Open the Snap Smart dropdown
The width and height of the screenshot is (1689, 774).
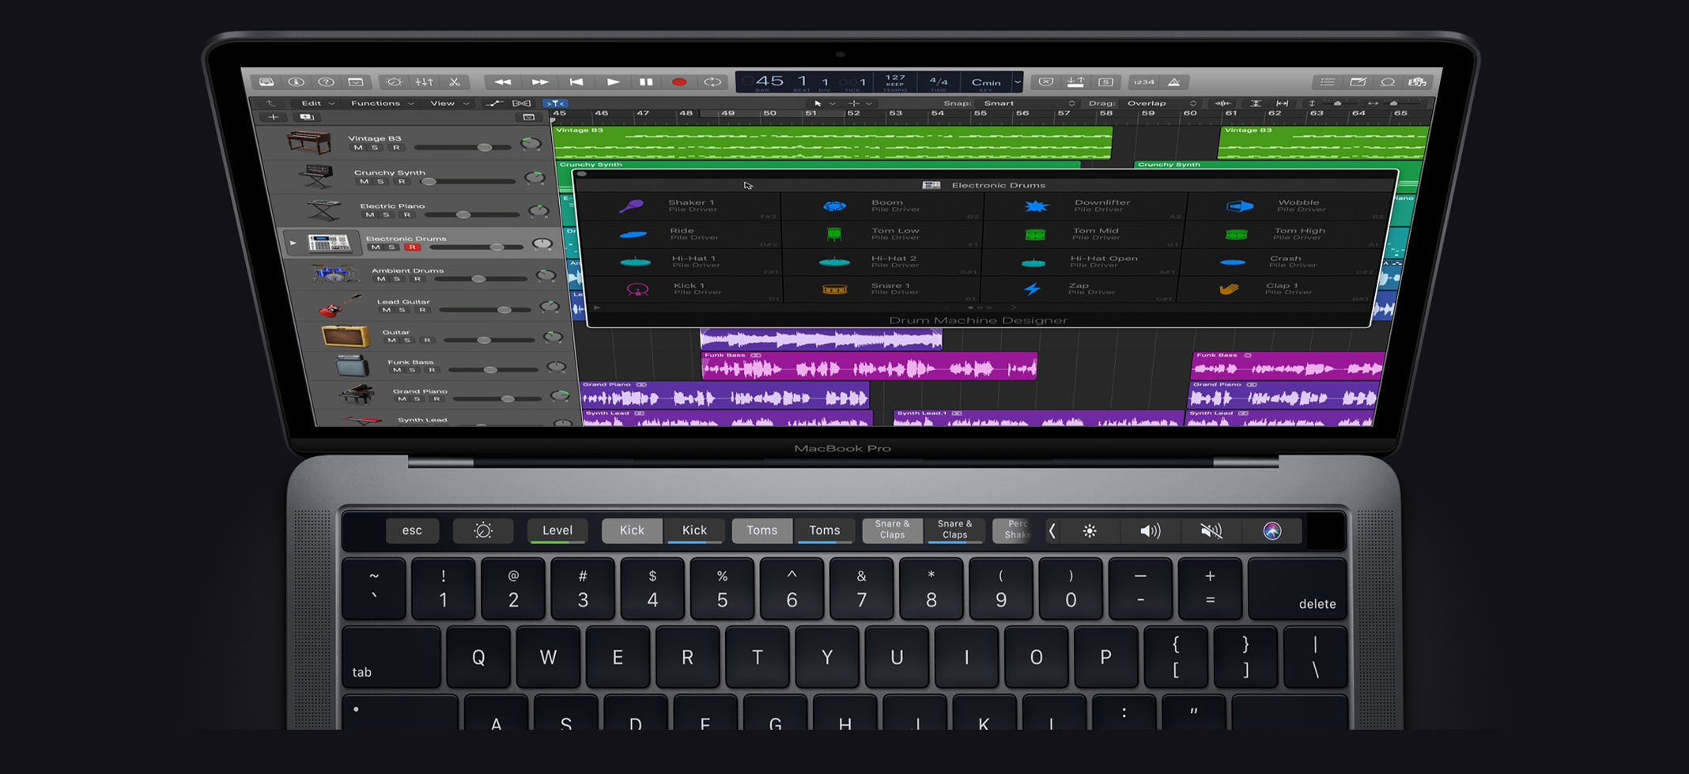(x=1028, y=103)
